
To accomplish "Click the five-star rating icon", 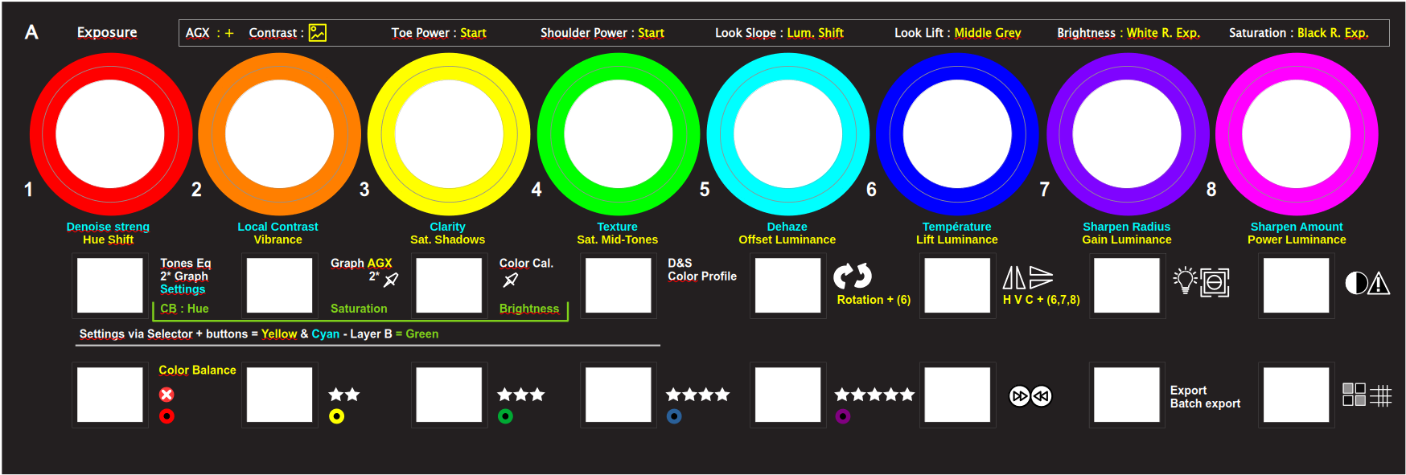I will coord(875,395).
